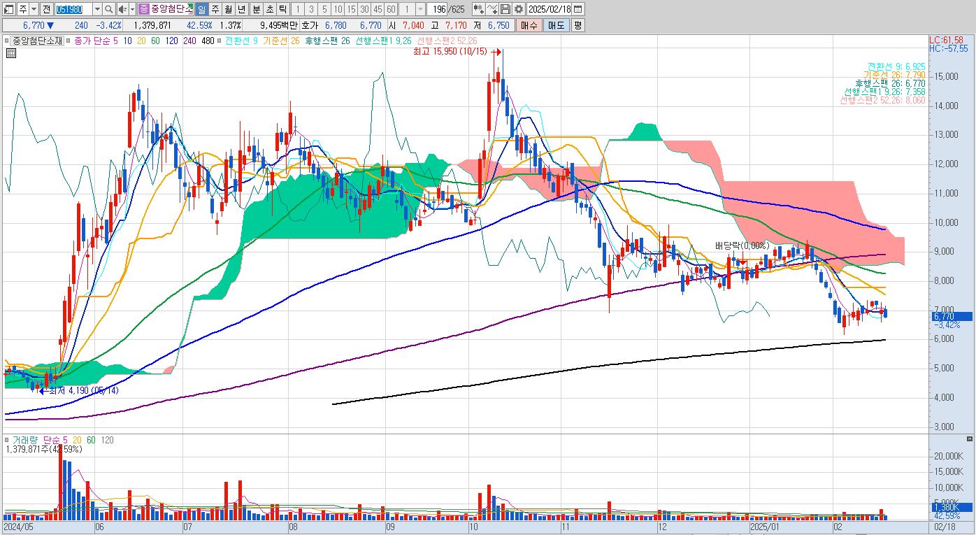Expand the speaker options dropdown arrow
976x535 pixels.
tap(132, 9)
